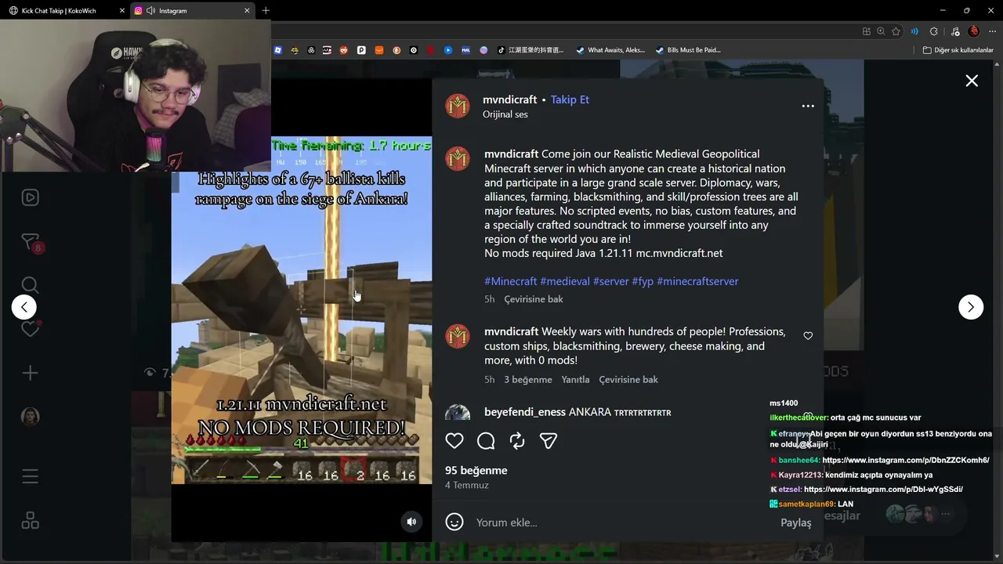Screen dimensions: 1003x564
Task: Click 'Çevirisine bak' under the caption
Action: coord(534,299)
